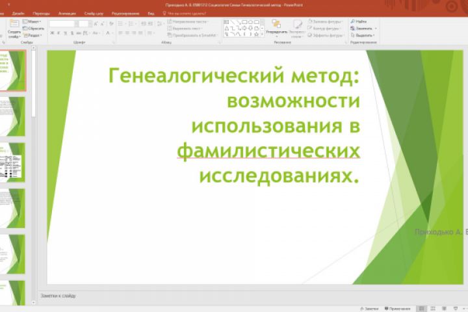This screenshot has width=468, height=312.
Task: Open the character spacing (AV) dropdown
Action: (86, 33)
